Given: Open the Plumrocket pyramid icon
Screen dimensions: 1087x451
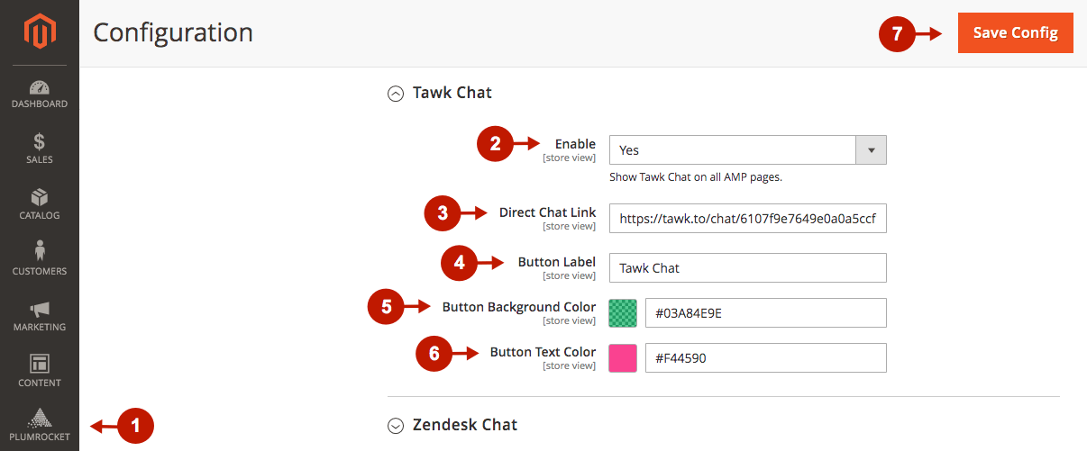Looking at the screenshot, I should click(39, 419).
